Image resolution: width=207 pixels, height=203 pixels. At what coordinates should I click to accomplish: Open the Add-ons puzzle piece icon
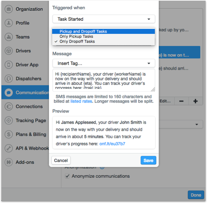(9, 162)
